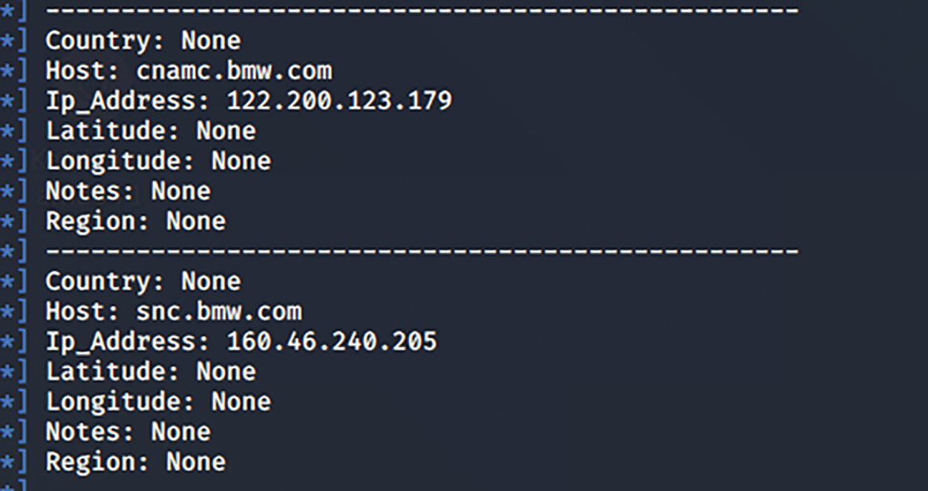This screenshot has height=491, width=928.
Task: Select Country: None in the cnamc.bmw.com record
Action: coord(143,41)
